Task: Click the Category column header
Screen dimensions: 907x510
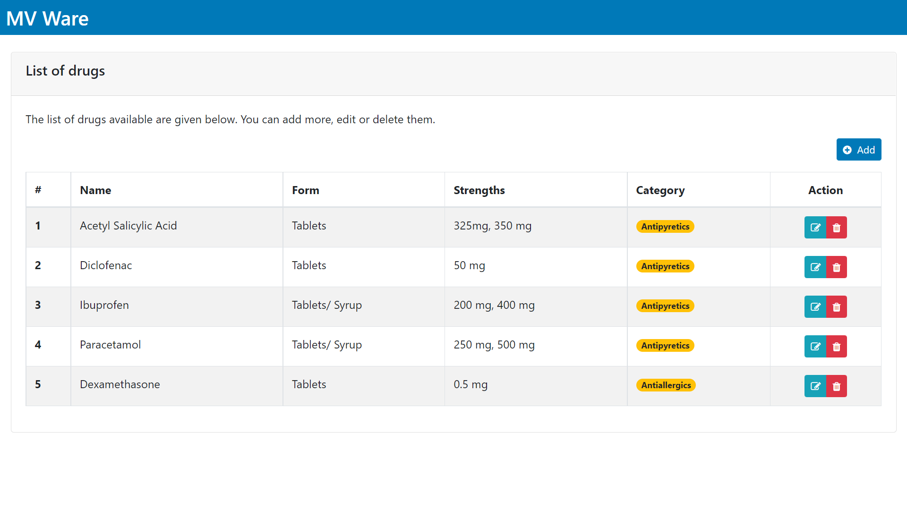Action: click(x=660, y=190)
